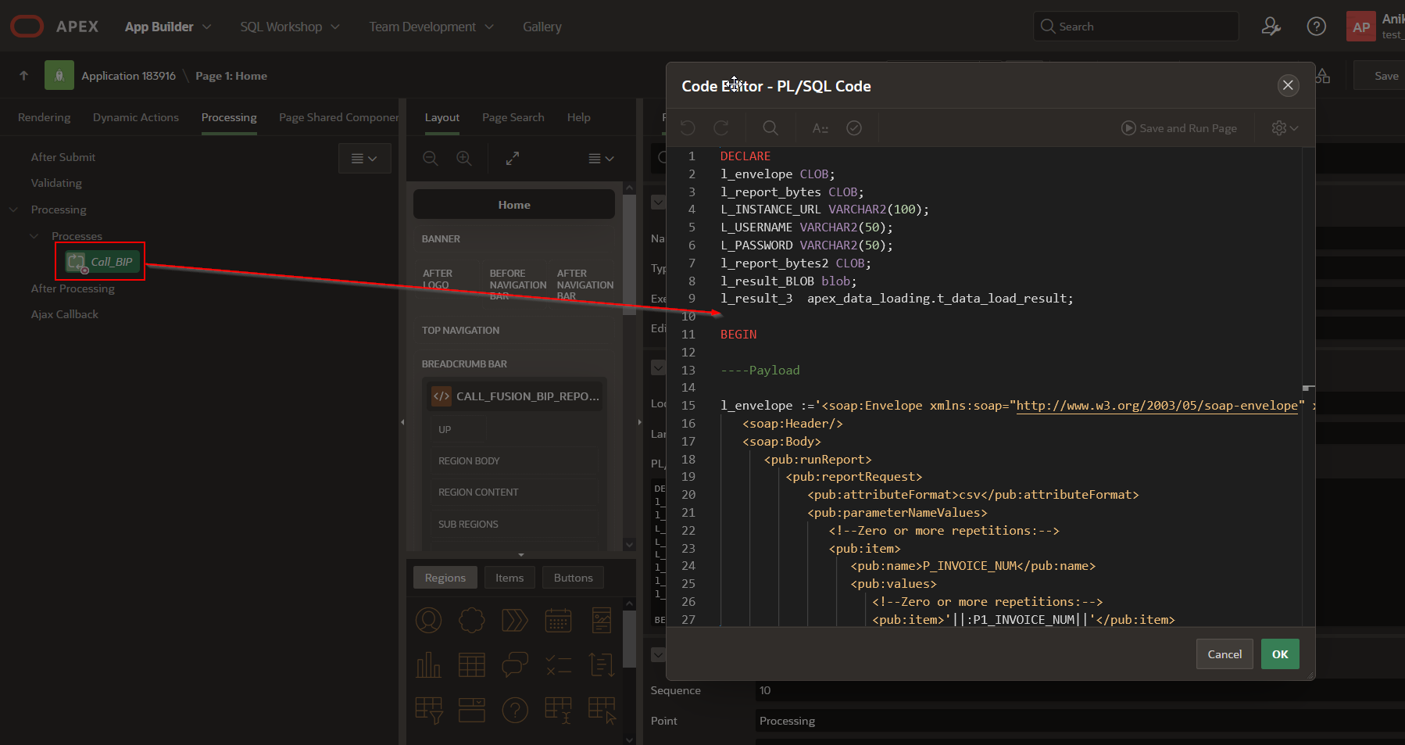Open the Layout menu dropdown
Screen dimensions: 1405x745
tap(600, 158)
